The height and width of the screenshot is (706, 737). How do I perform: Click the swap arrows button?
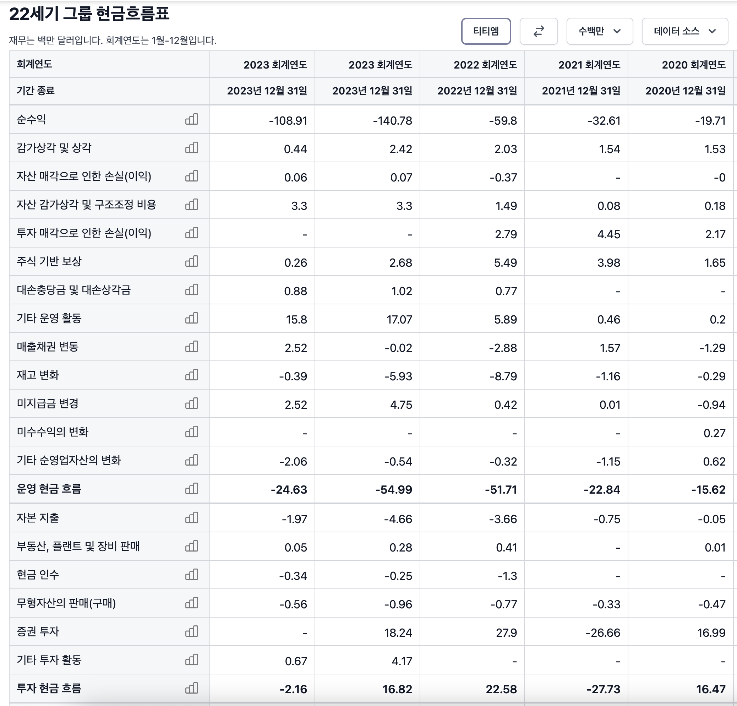(x=539, y=31)
